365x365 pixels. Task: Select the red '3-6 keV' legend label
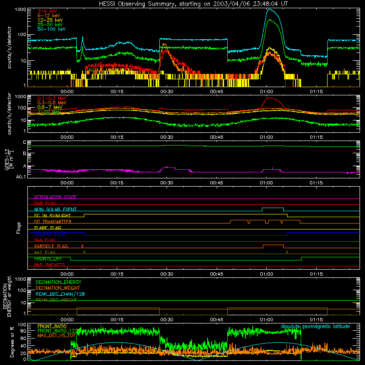pyautogui.click(x=47, y=11)
